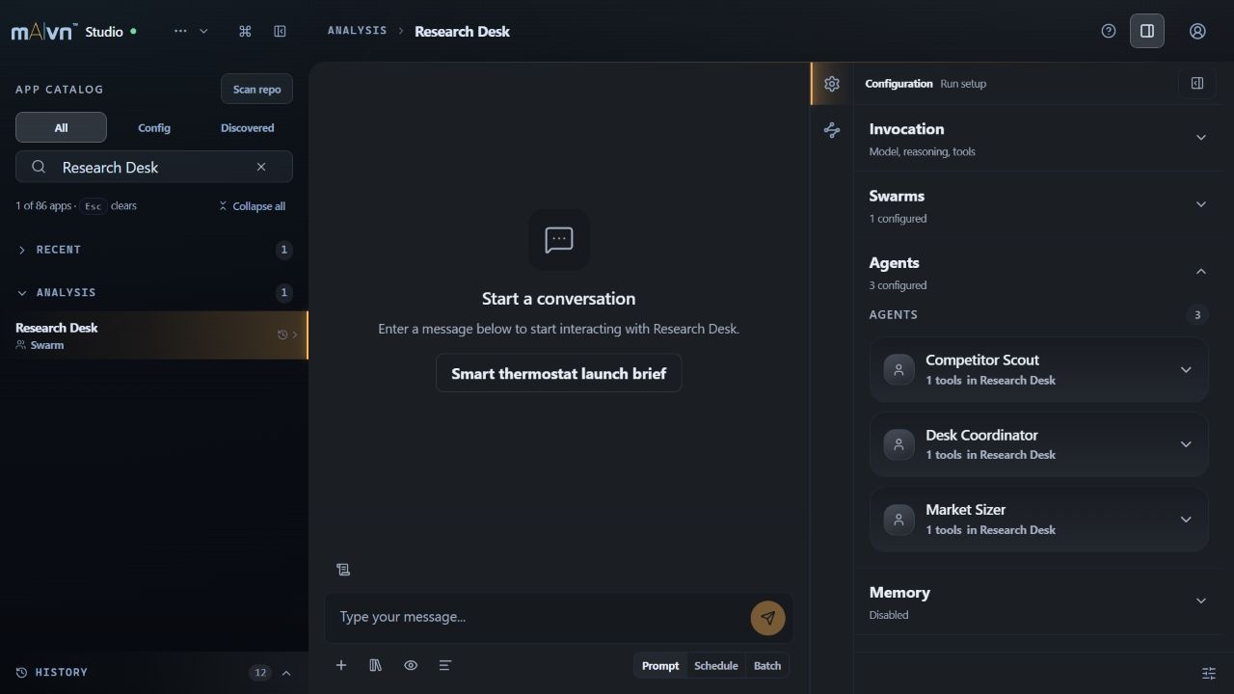Viewport: 1234px width, 694px height.
Task: Expand the Invocation section
Action: coord(1039,138)
